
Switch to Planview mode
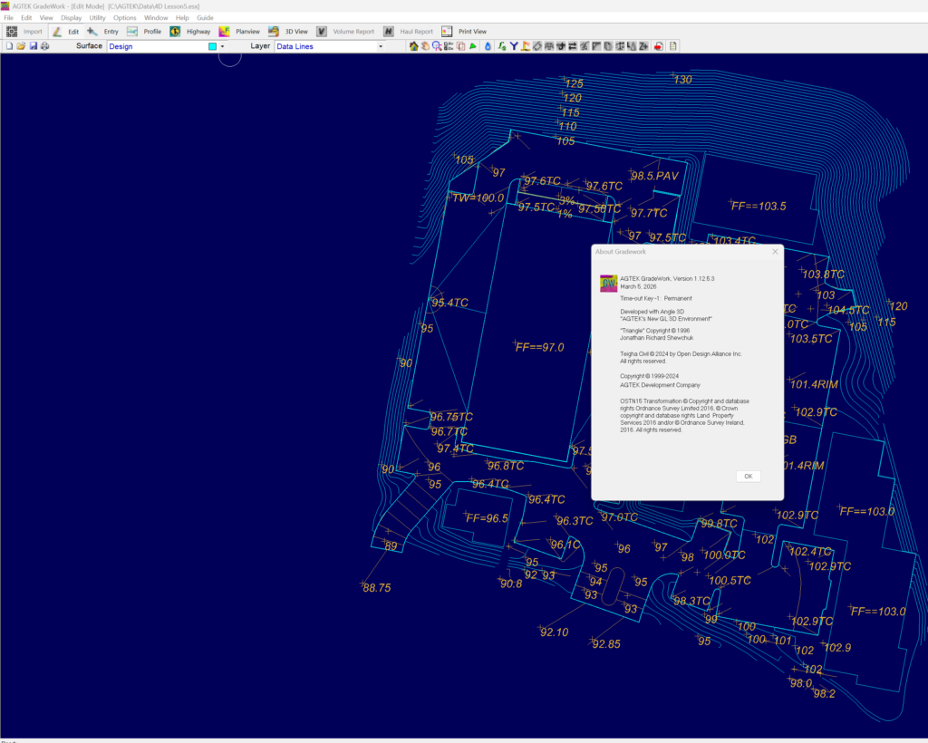tap(239, 32)
